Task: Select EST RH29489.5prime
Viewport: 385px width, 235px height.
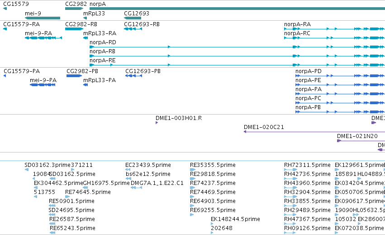Action: [307, 211]
